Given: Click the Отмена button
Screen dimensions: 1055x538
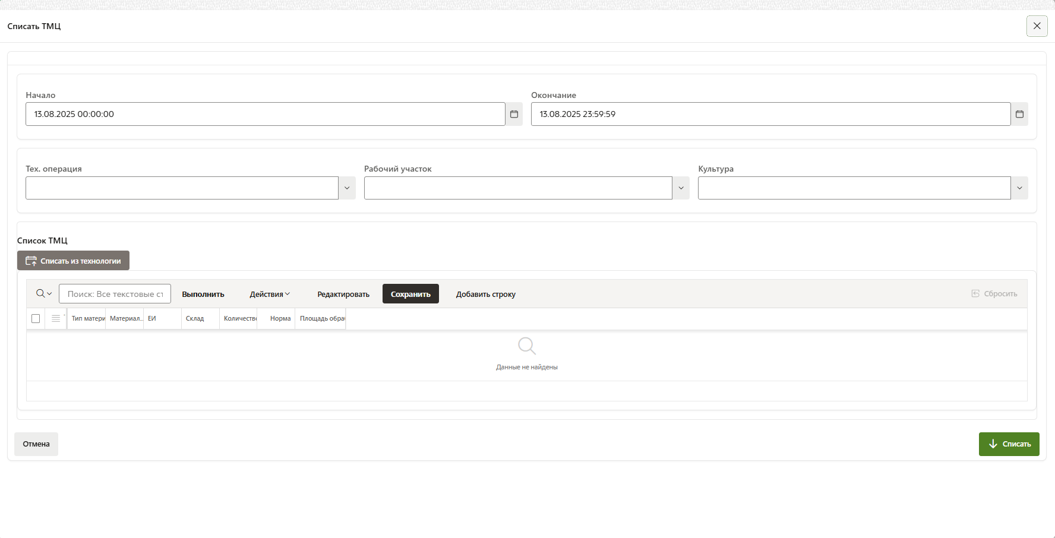Looking at the screenshot, I should click(36, 444).
